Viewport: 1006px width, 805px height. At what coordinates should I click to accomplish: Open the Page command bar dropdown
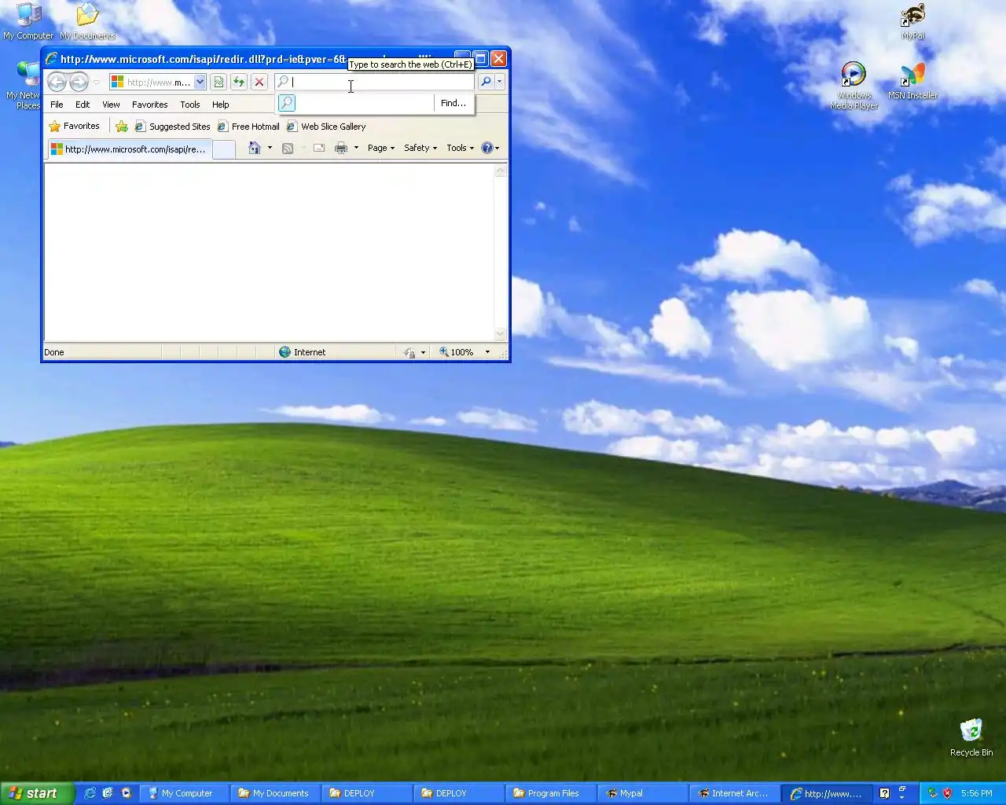(x=381, y=148)
